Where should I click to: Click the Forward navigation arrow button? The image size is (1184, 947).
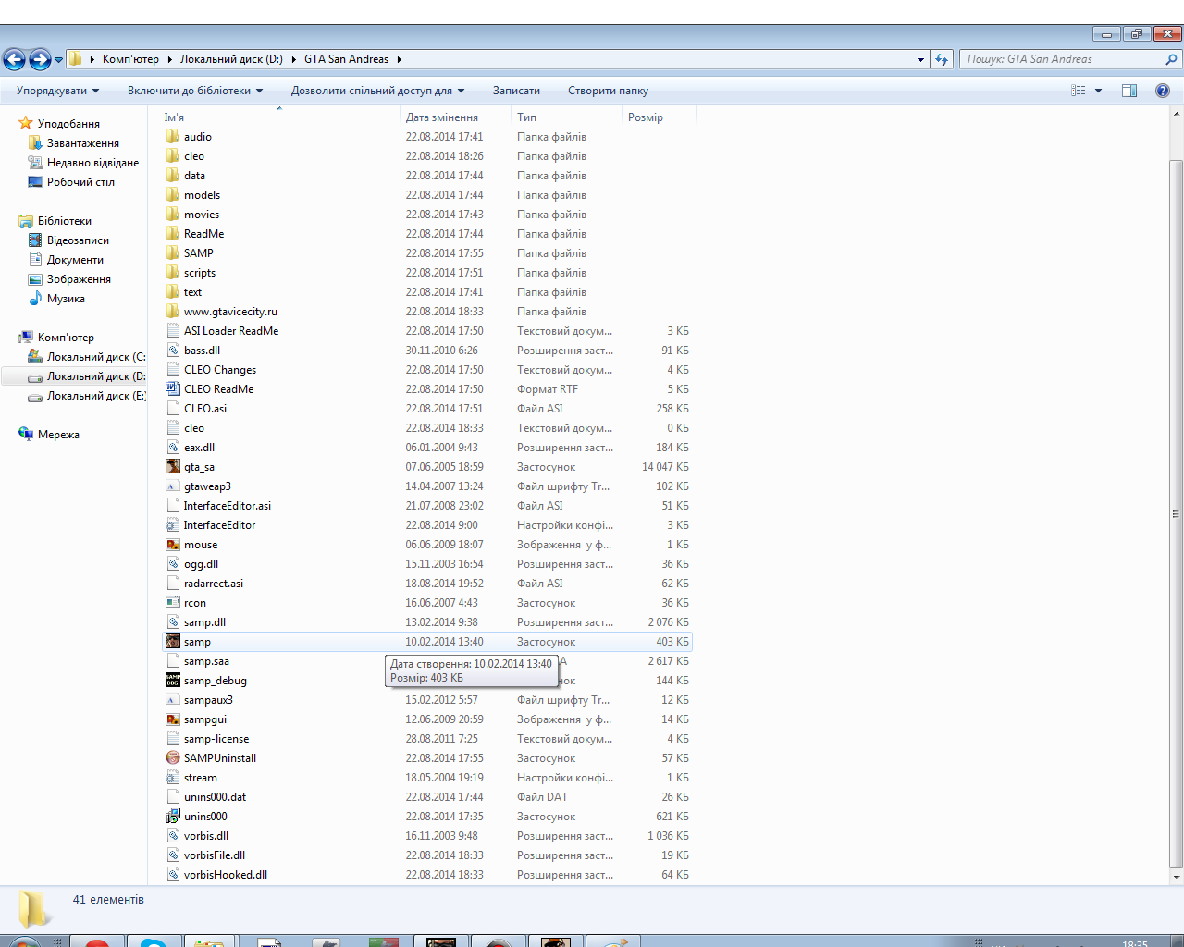pos(40,60)
